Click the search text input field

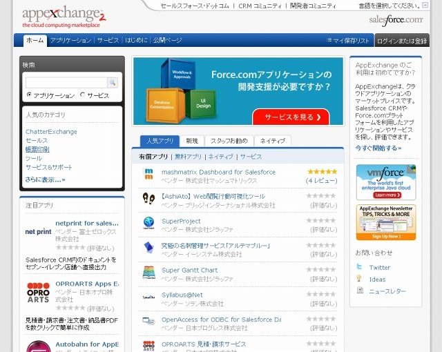pyautogui.click(x=66, y=83)
